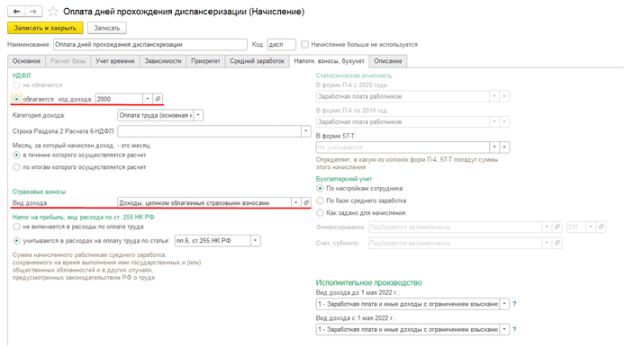Viewport: 625px width, 347px height.
Task: Click the Не учитывается 57-Т field
Action: click(x=403, y=147)
